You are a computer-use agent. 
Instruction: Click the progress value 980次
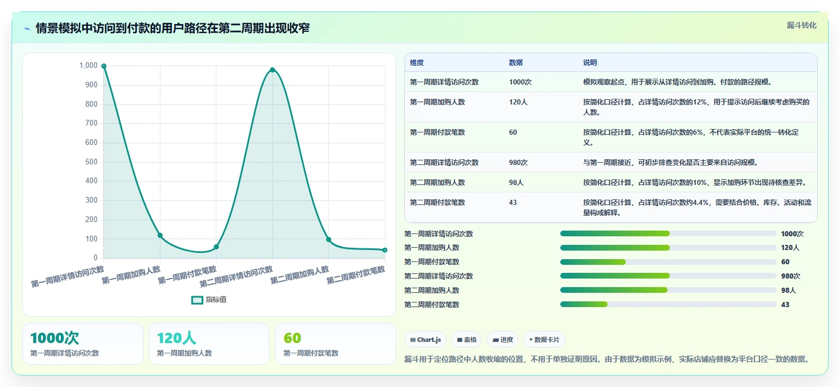(790, 276)
